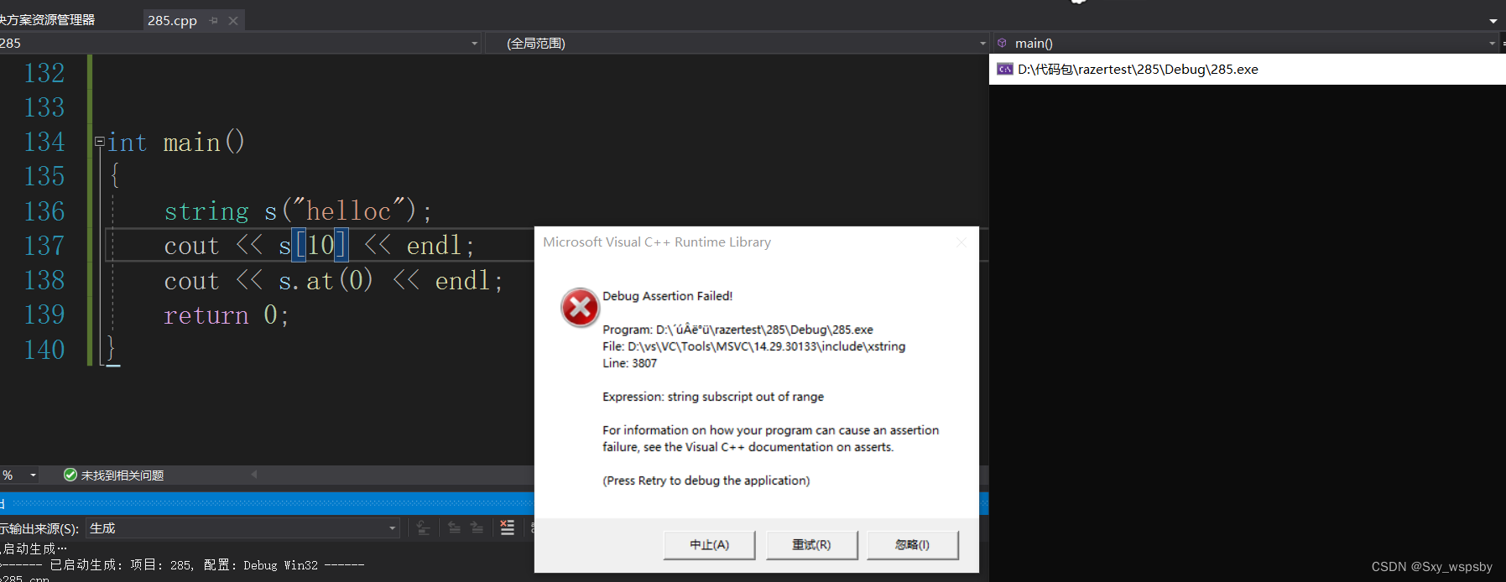Click the pin icon on 285.cpp tab
Image resolution: width=1506 pixels, height=582 pixels.
coord(214,21)
